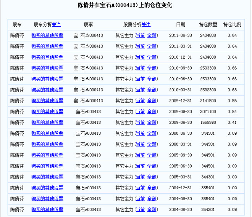Viewport: 252px width, 217px height.
Task: Open 购买的其他股票 link in 2004-06-30 row
Action: pyautogui.click(x=47, y=209)
